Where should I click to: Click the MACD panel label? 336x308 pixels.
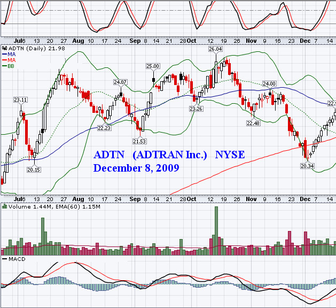[x=17, y=259]
